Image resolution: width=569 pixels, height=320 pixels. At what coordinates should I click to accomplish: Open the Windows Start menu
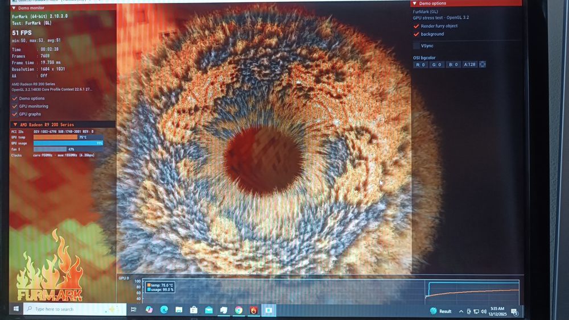click(16, 309)
